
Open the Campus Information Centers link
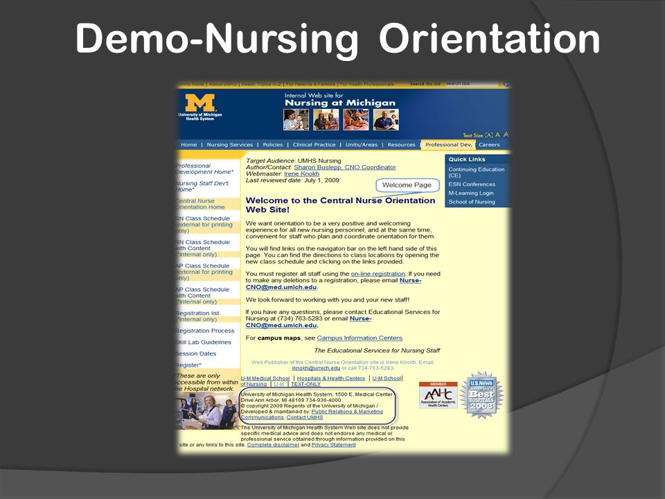[x=360, y=338]
